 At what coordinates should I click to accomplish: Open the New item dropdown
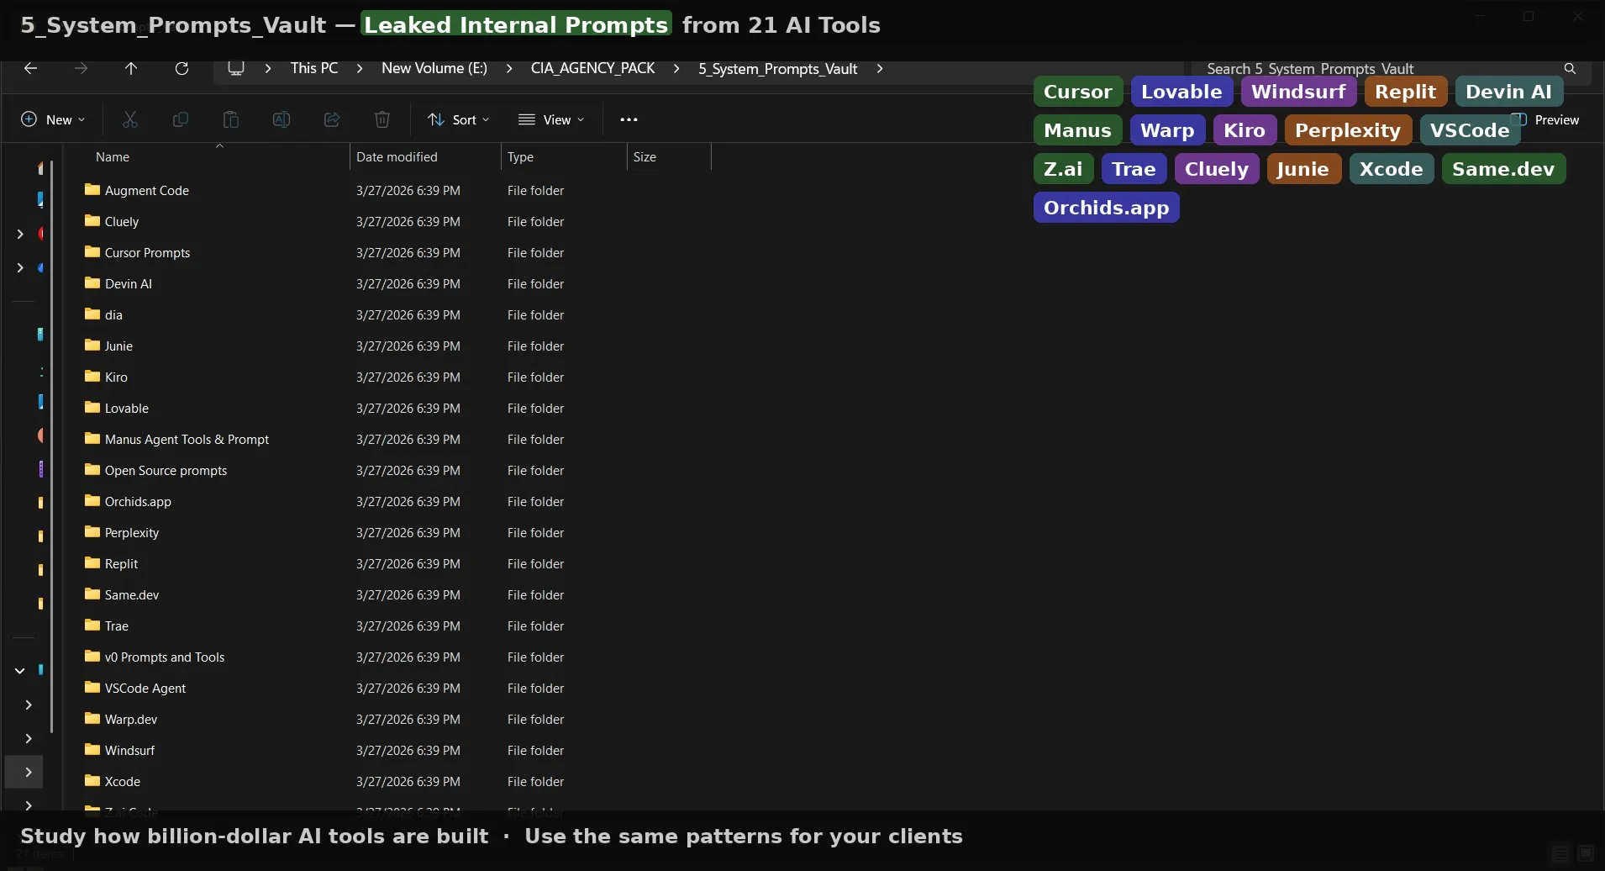point(53,119)
